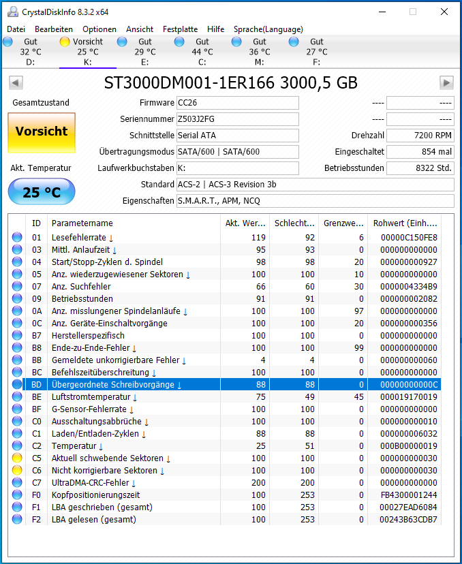Click the status orb of LBA gelesen row
Viewport: 462px width, 564px height.
[17, 519]
